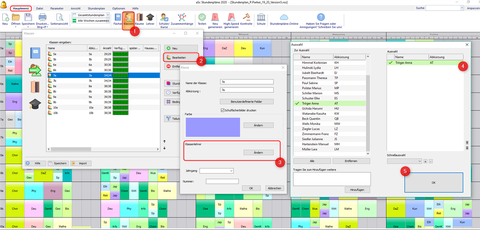Viewport: 480px width, 230px height.
Task: Click Speichern button in Klassen dialog
Action: tap(58, 163)
